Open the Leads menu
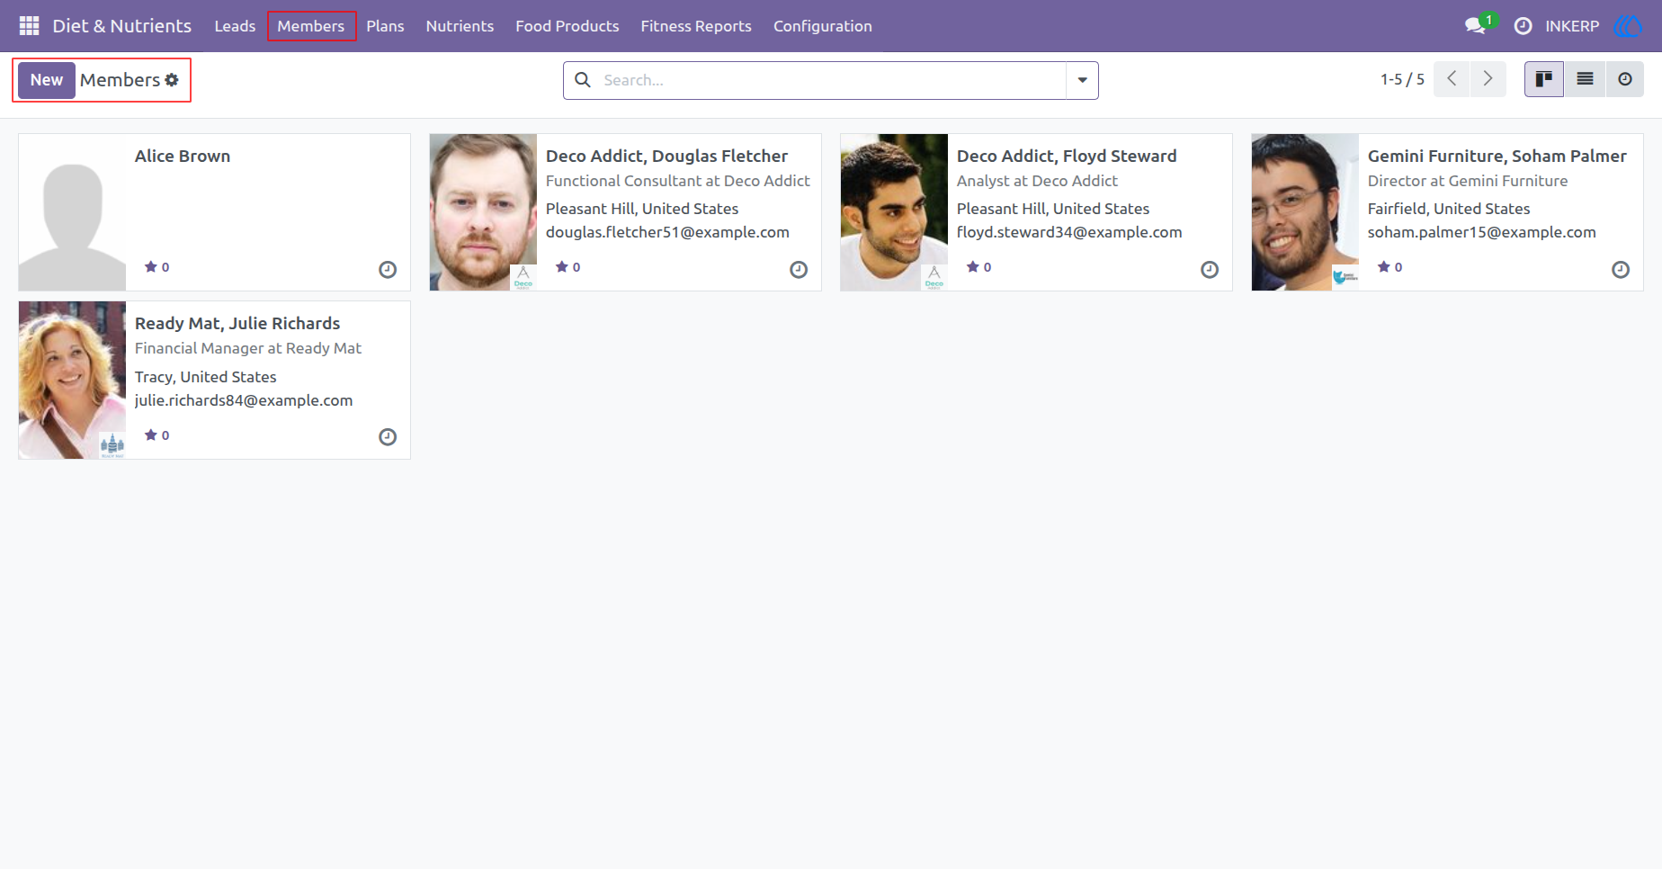The height and width of the screenshot is (869, 1662). pos(235,26)
